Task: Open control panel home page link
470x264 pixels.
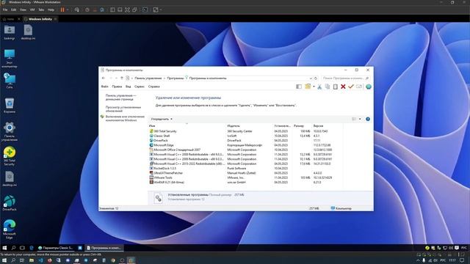Action: tap(120, 98)
